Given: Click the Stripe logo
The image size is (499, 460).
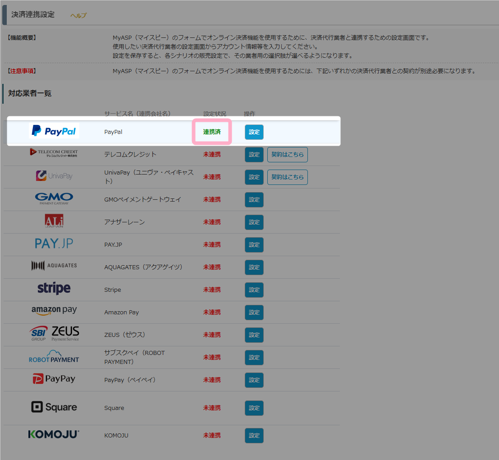Looking at the screenshot, I should point(54,289).
